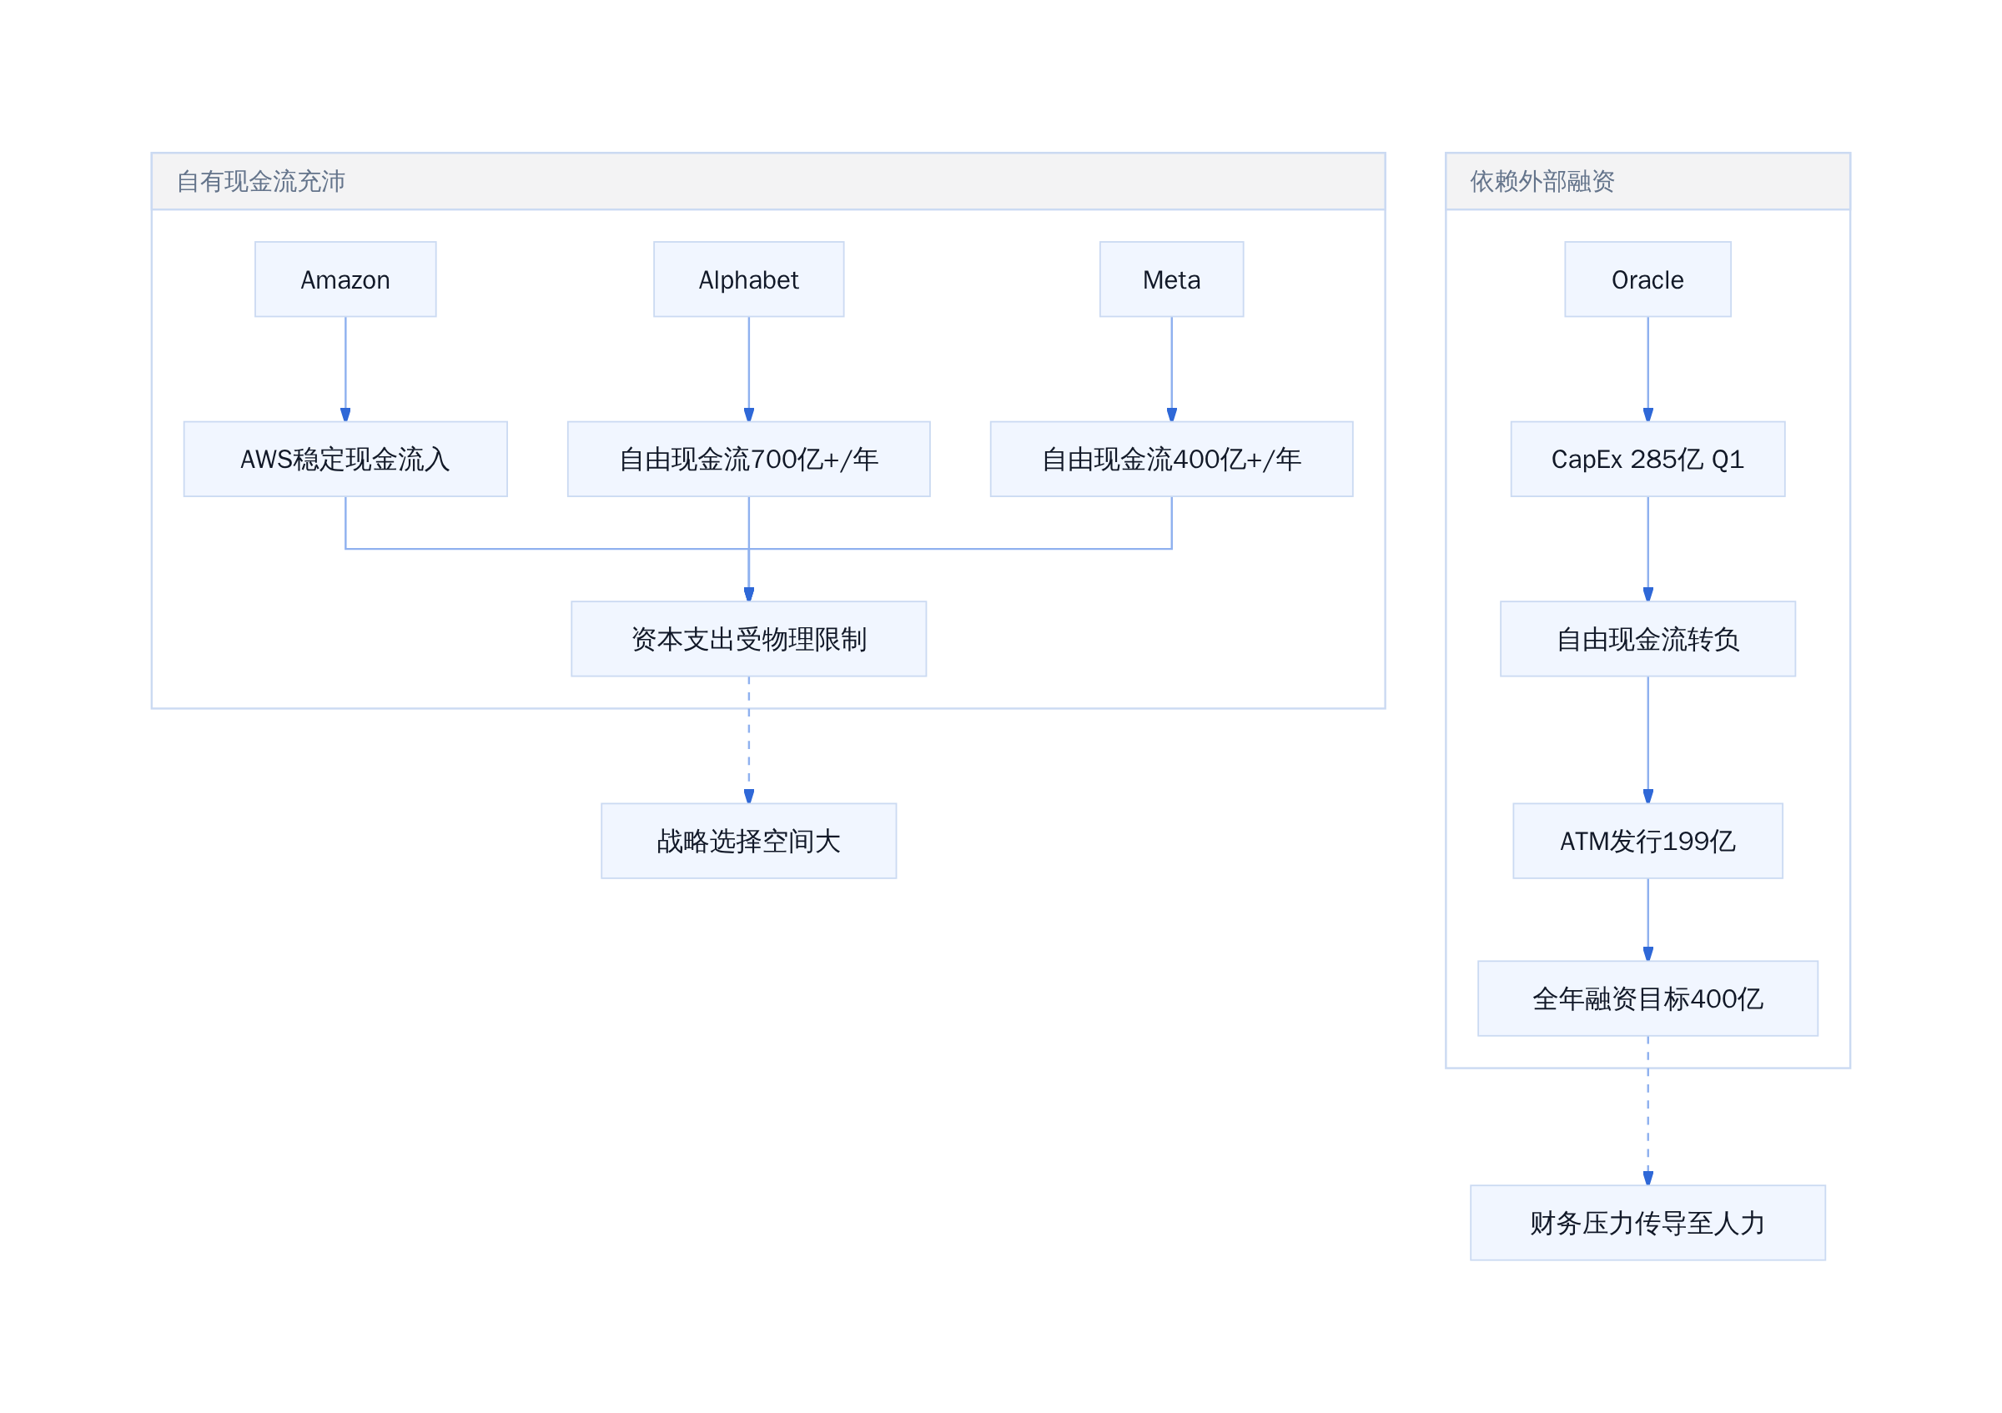
Task: Select the '资本支出受物理限制' node
Action: (x=749, y=639)
